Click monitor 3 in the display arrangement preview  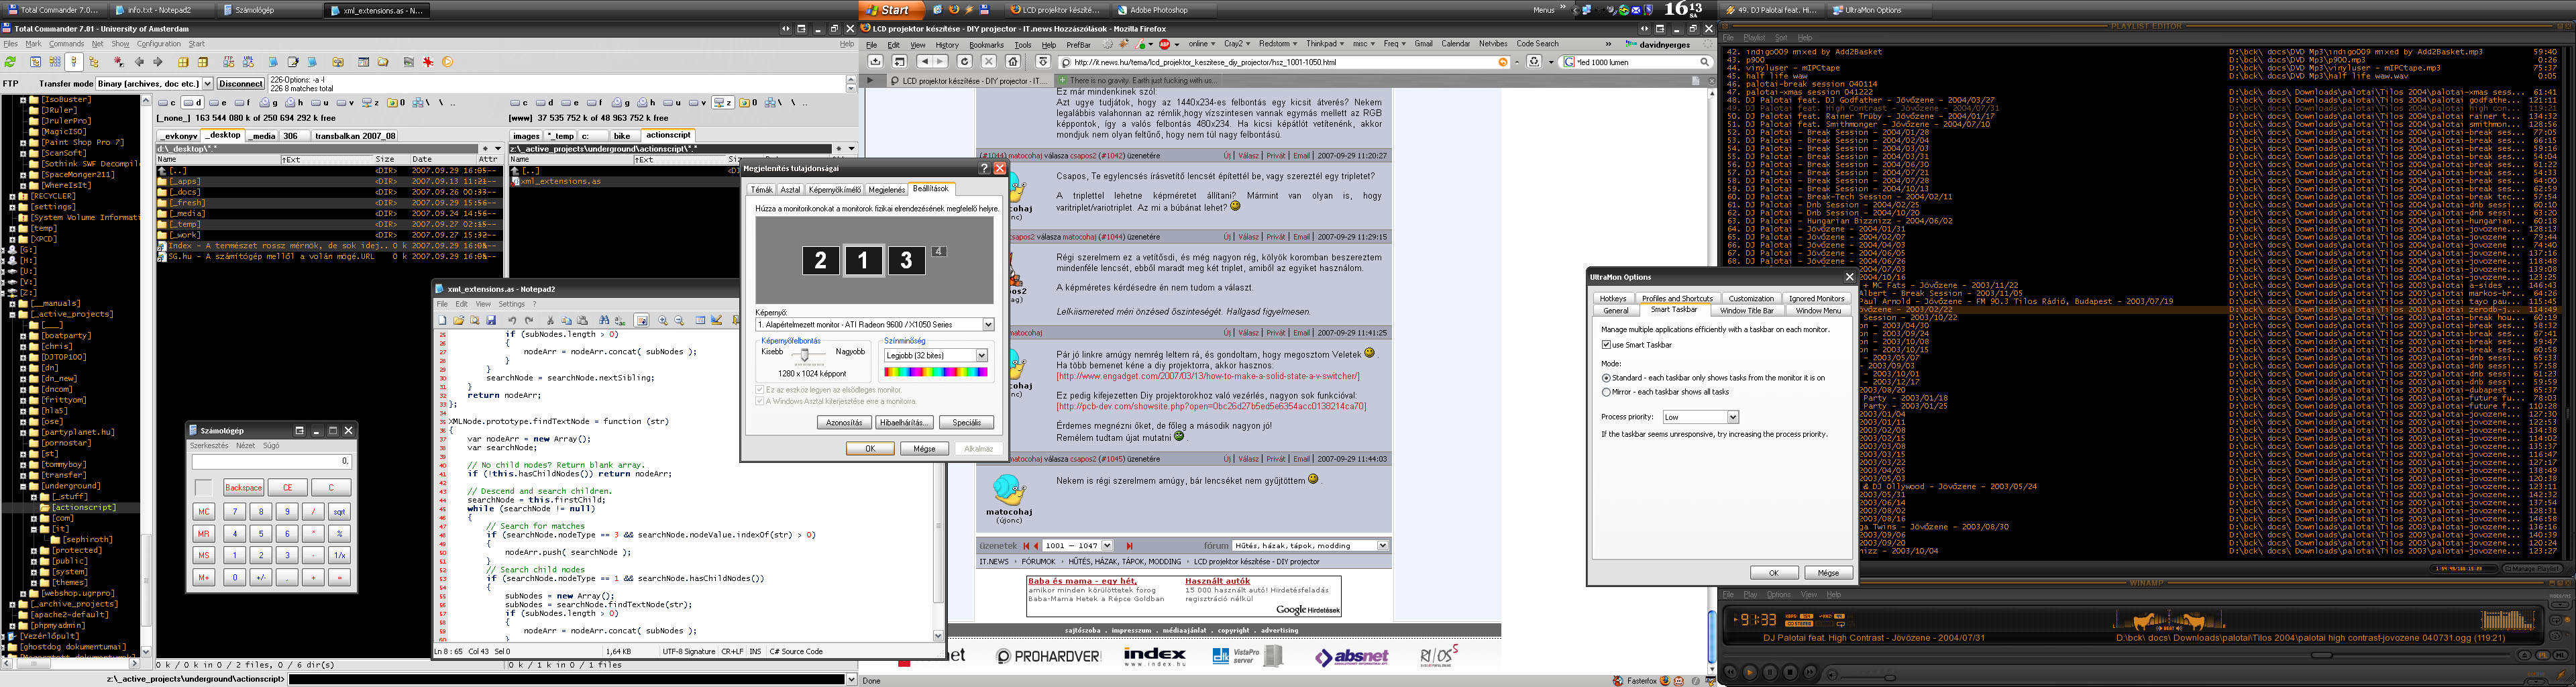click(x=906, y=261)
